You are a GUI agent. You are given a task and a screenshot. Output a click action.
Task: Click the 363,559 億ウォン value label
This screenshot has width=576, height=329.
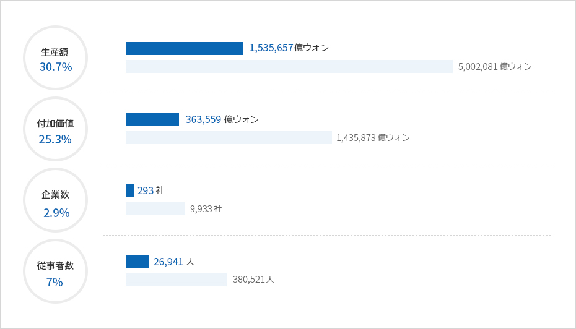(222, 119)
